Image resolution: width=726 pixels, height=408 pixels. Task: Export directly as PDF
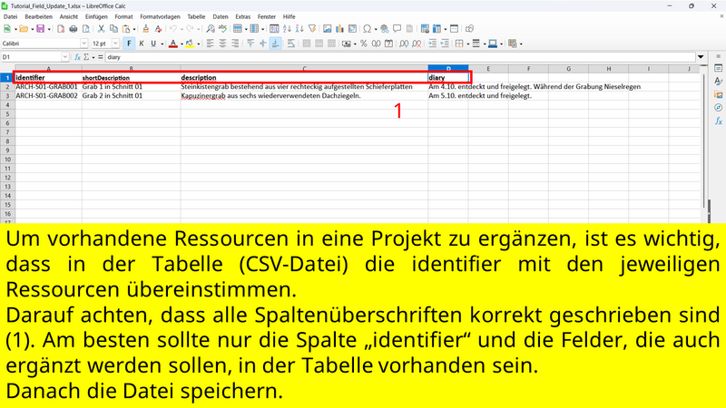click(61, 29)
